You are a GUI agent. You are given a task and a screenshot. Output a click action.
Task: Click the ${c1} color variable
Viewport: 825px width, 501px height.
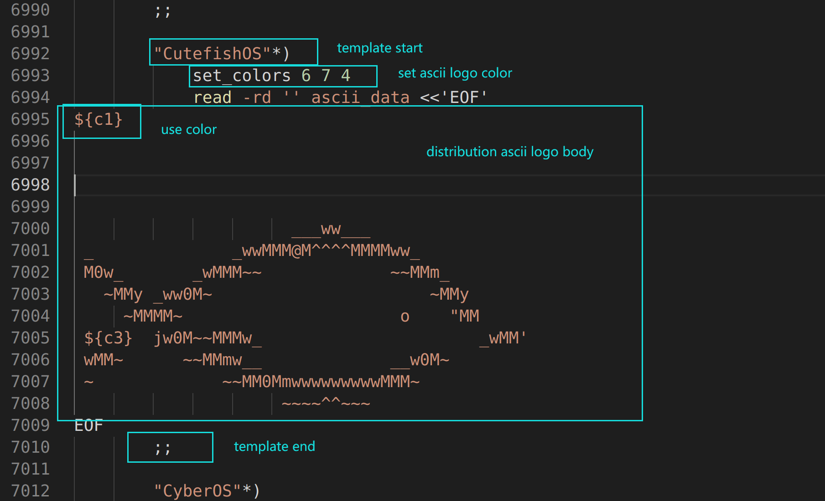pyautogui.click(x=99, y=119)
